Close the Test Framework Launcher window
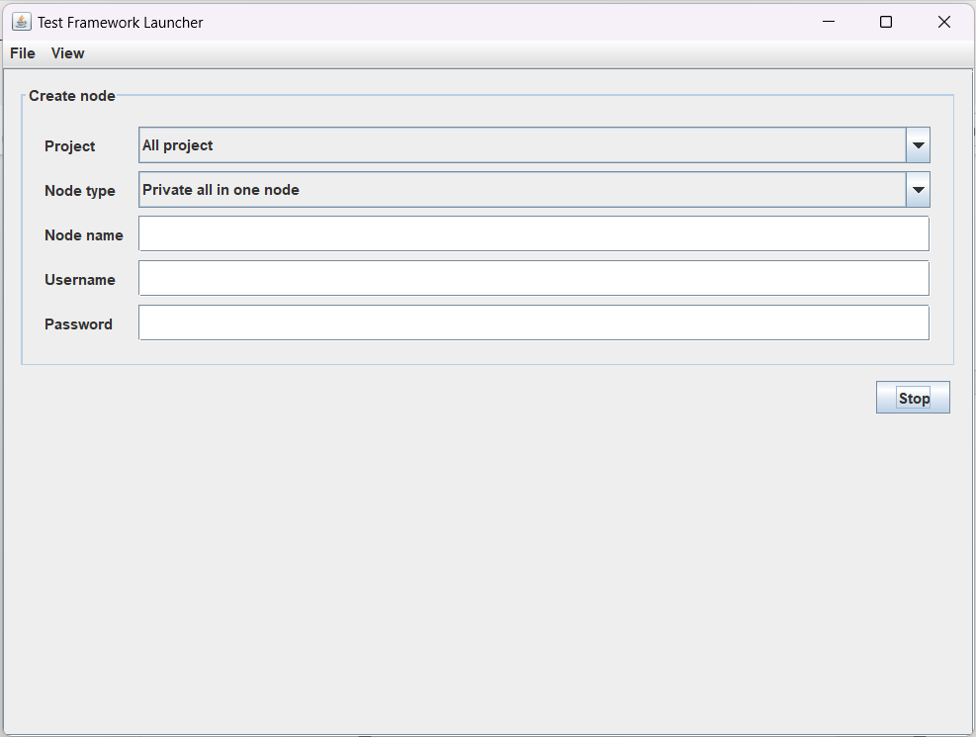 pyautogui.click(x=943, y=22)
